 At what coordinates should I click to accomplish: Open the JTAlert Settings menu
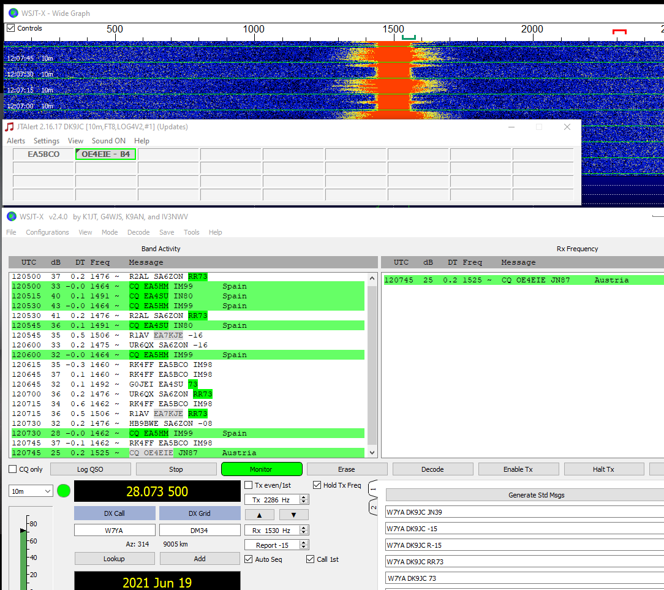(47, 141)
